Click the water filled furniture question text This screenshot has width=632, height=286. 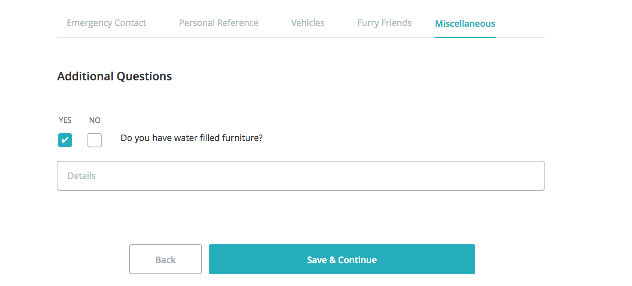point(191,138)
